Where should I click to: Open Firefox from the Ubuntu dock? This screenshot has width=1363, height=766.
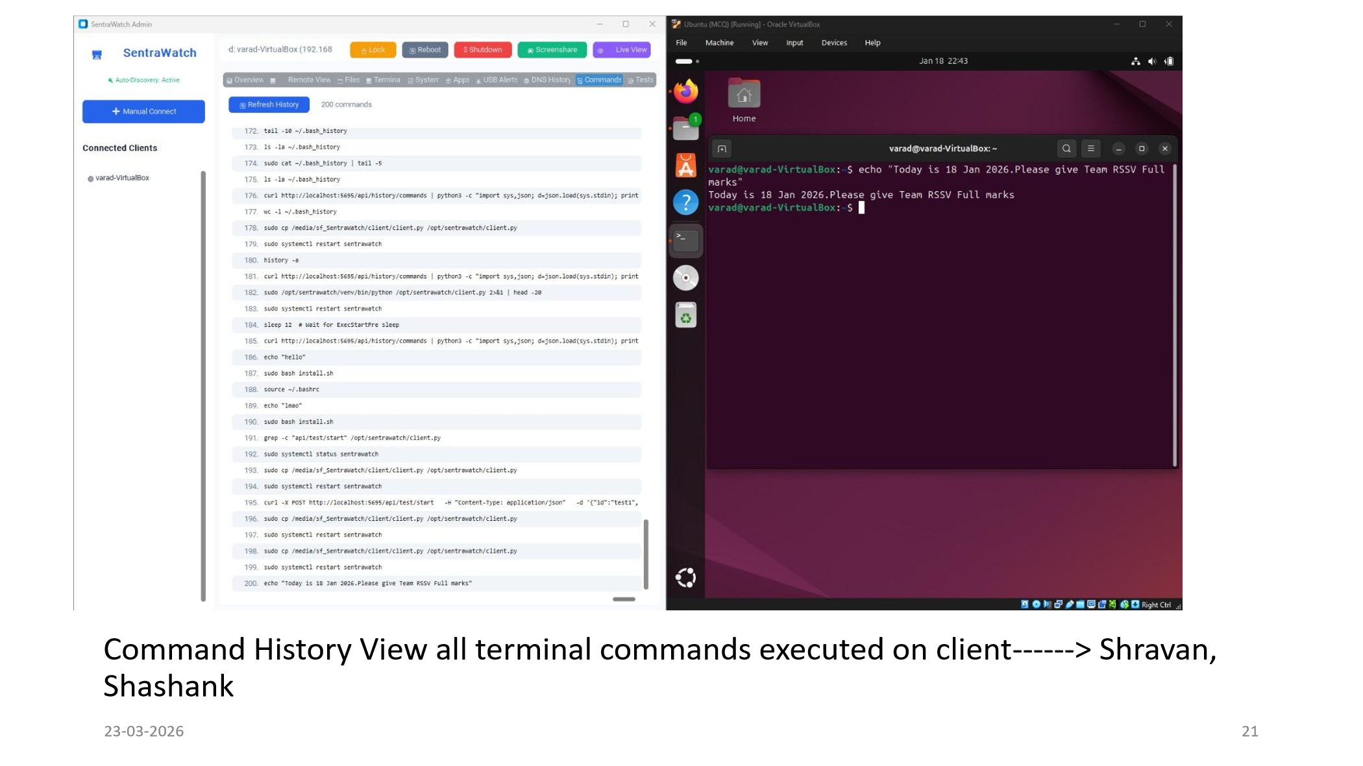(685, 91)
